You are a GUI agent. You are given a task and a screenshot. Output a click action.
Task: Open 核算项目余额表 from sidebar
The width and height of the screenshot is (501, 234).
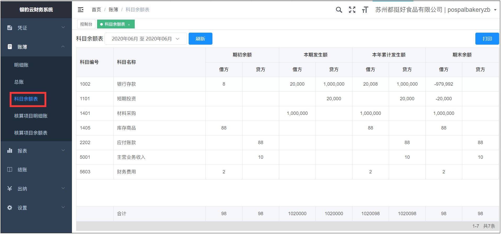tap(31, 133)
